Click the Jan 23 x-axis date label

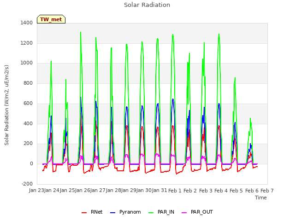(36, 190)
